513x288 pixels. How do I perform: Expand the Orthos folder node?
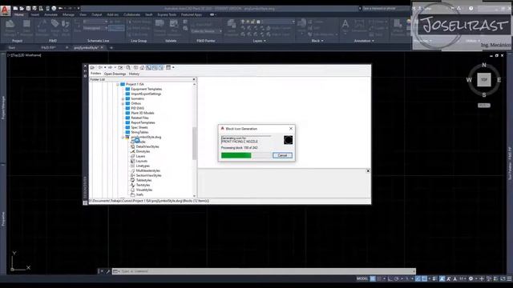tap(123, 103)
